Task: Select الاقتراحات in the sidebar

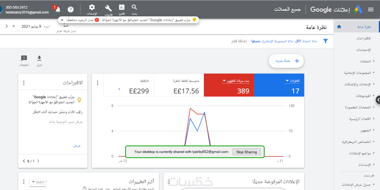Action: coord(363,38)
